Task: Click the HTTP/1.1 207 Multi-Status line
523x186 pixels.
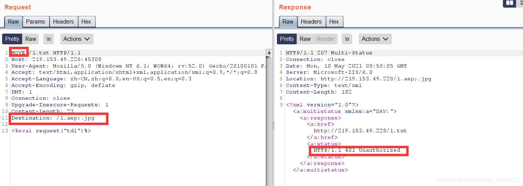Action: point(329,53)
